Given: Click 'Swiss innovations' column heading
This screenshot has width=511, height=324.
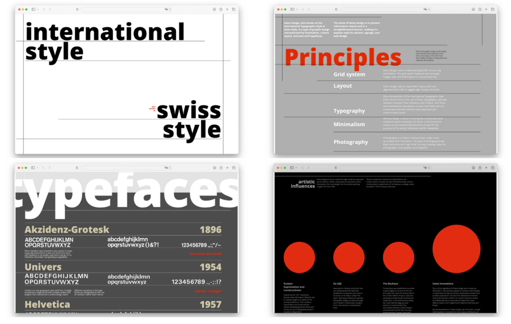Looking at the screenshot, I should (x=443, y=284).
